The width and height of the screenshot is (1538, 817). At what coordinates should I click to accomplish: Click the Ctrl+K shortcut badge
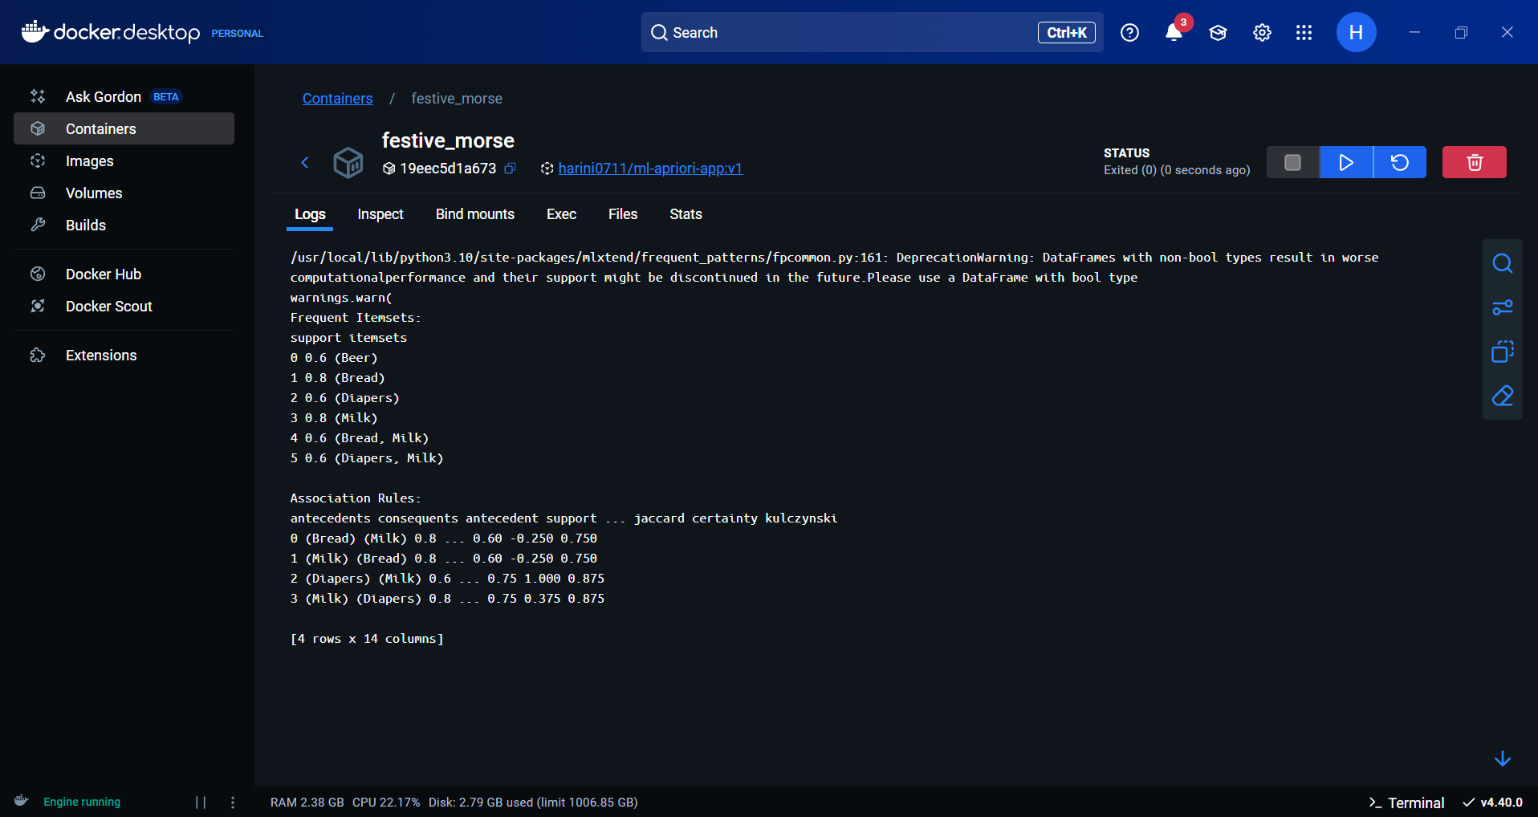(1067, 32)
